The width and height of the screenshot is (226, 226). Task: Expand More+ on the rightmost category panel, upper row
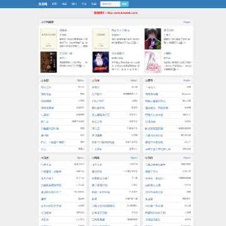click(x=187, y=80)
